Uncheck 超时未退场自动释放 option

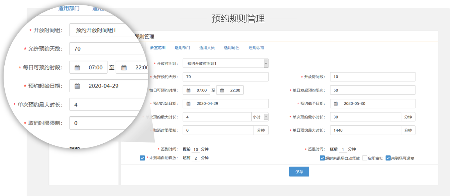coord(322,158)
